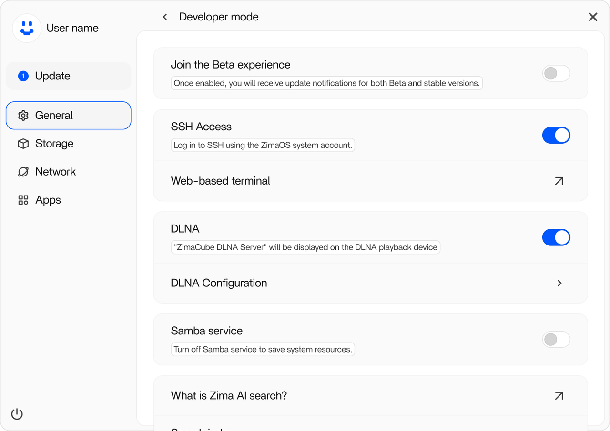610x431 pixels.
Task: Turn off the SSH Access toggle
Action: pos(556,135)
